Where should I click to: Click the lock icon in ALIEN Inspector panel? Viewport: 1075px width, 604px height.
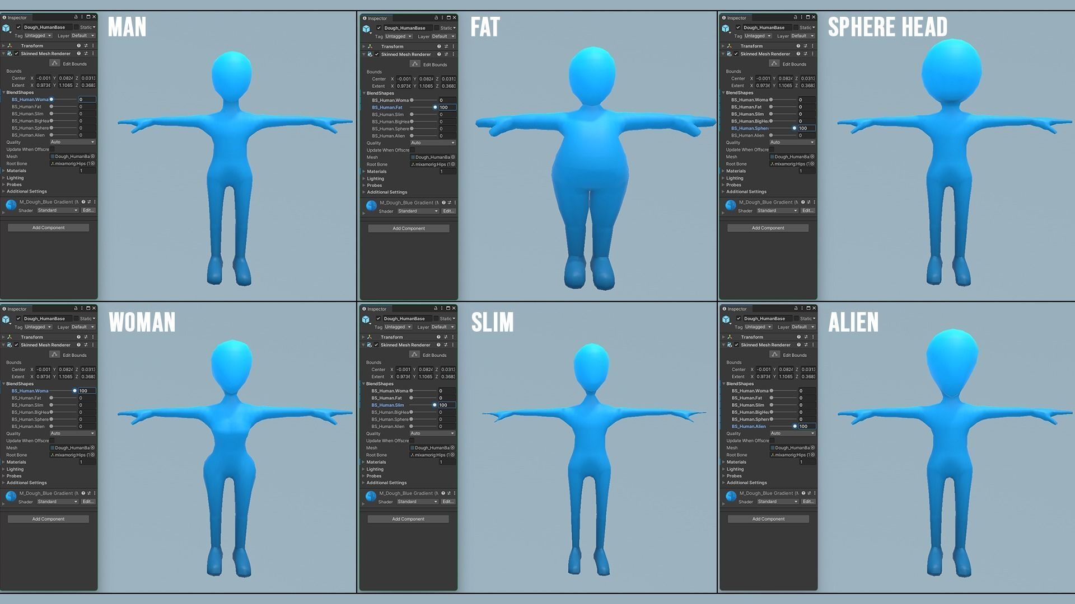coord(796,308)
